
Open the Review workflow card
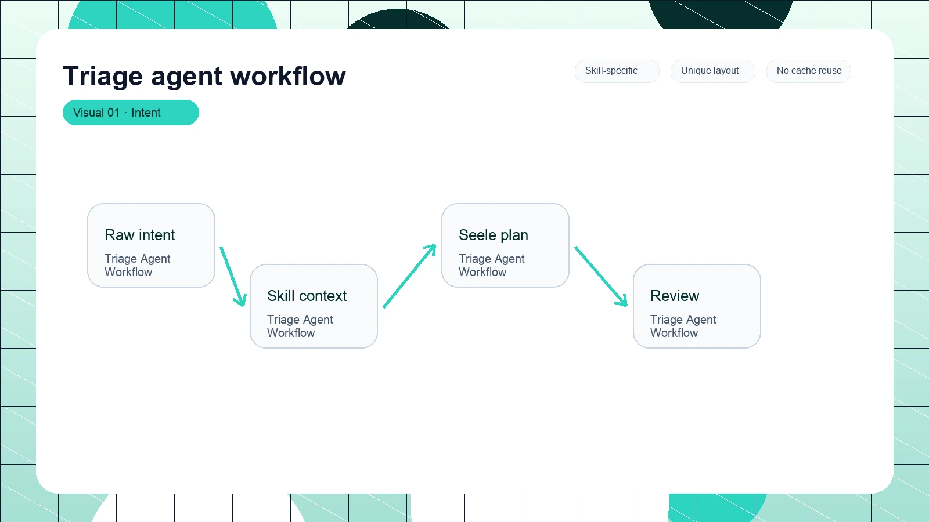click(x=697, y=306)
